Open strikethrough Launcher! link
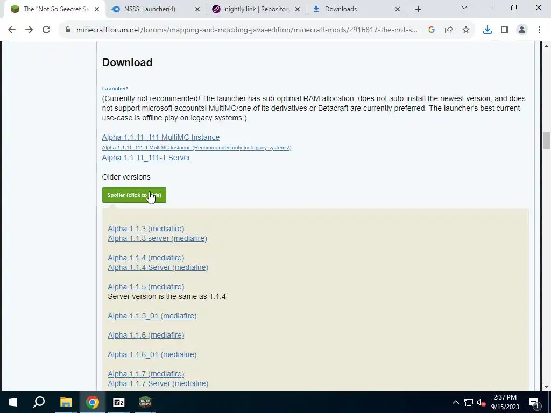The height and width of the screenshot is (413, 551). [x=115, y=89]
